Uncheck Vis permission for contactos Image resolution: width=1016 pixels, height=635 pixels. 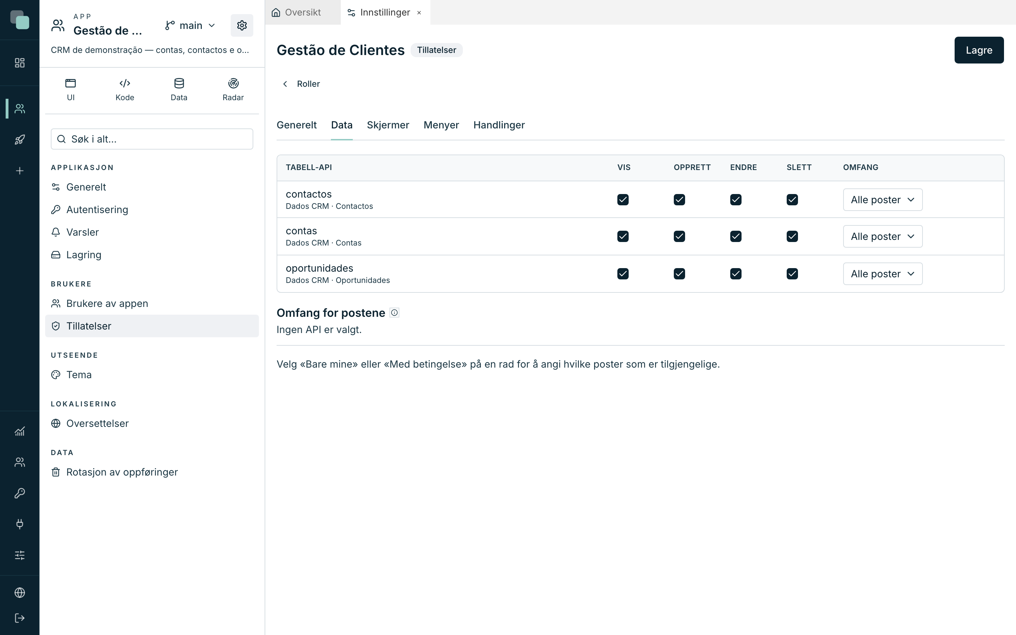click(623, 199)
